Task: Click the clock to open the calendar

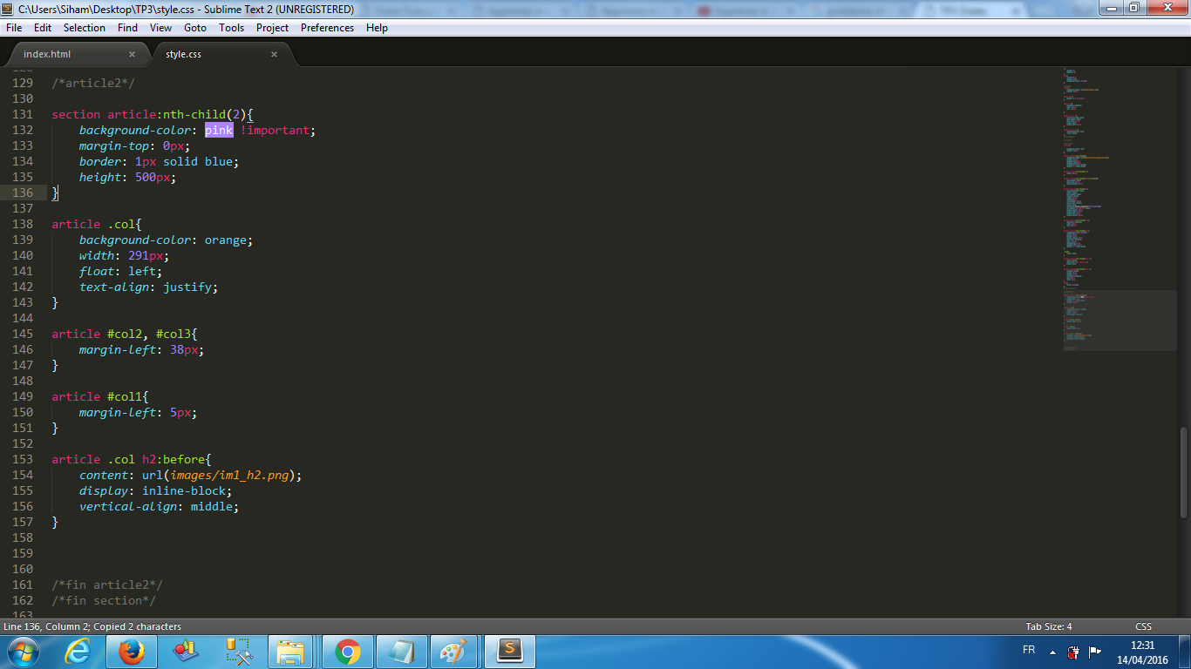Action: pyautogui.click(x=1143, y=652)
